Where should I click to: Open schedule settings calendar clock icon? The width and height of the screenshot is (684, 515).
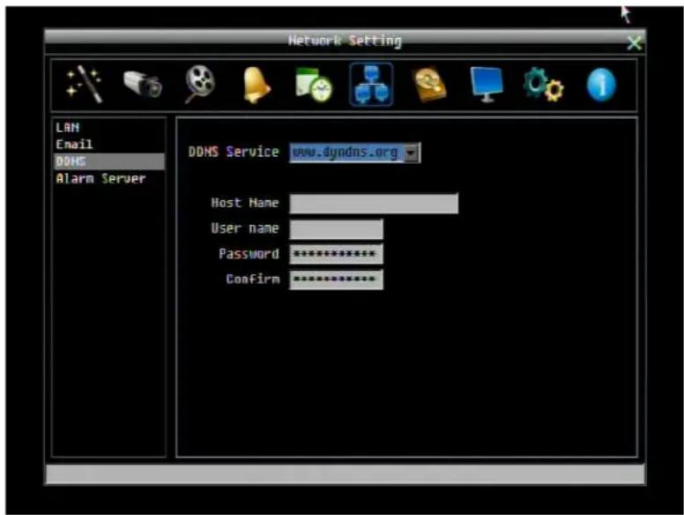tap(314, 85)
